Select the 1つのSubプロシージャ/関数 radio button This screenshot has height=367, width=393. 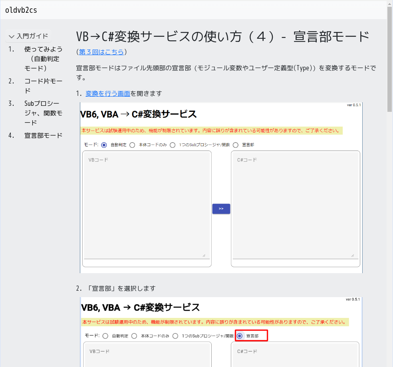[173, 145]
